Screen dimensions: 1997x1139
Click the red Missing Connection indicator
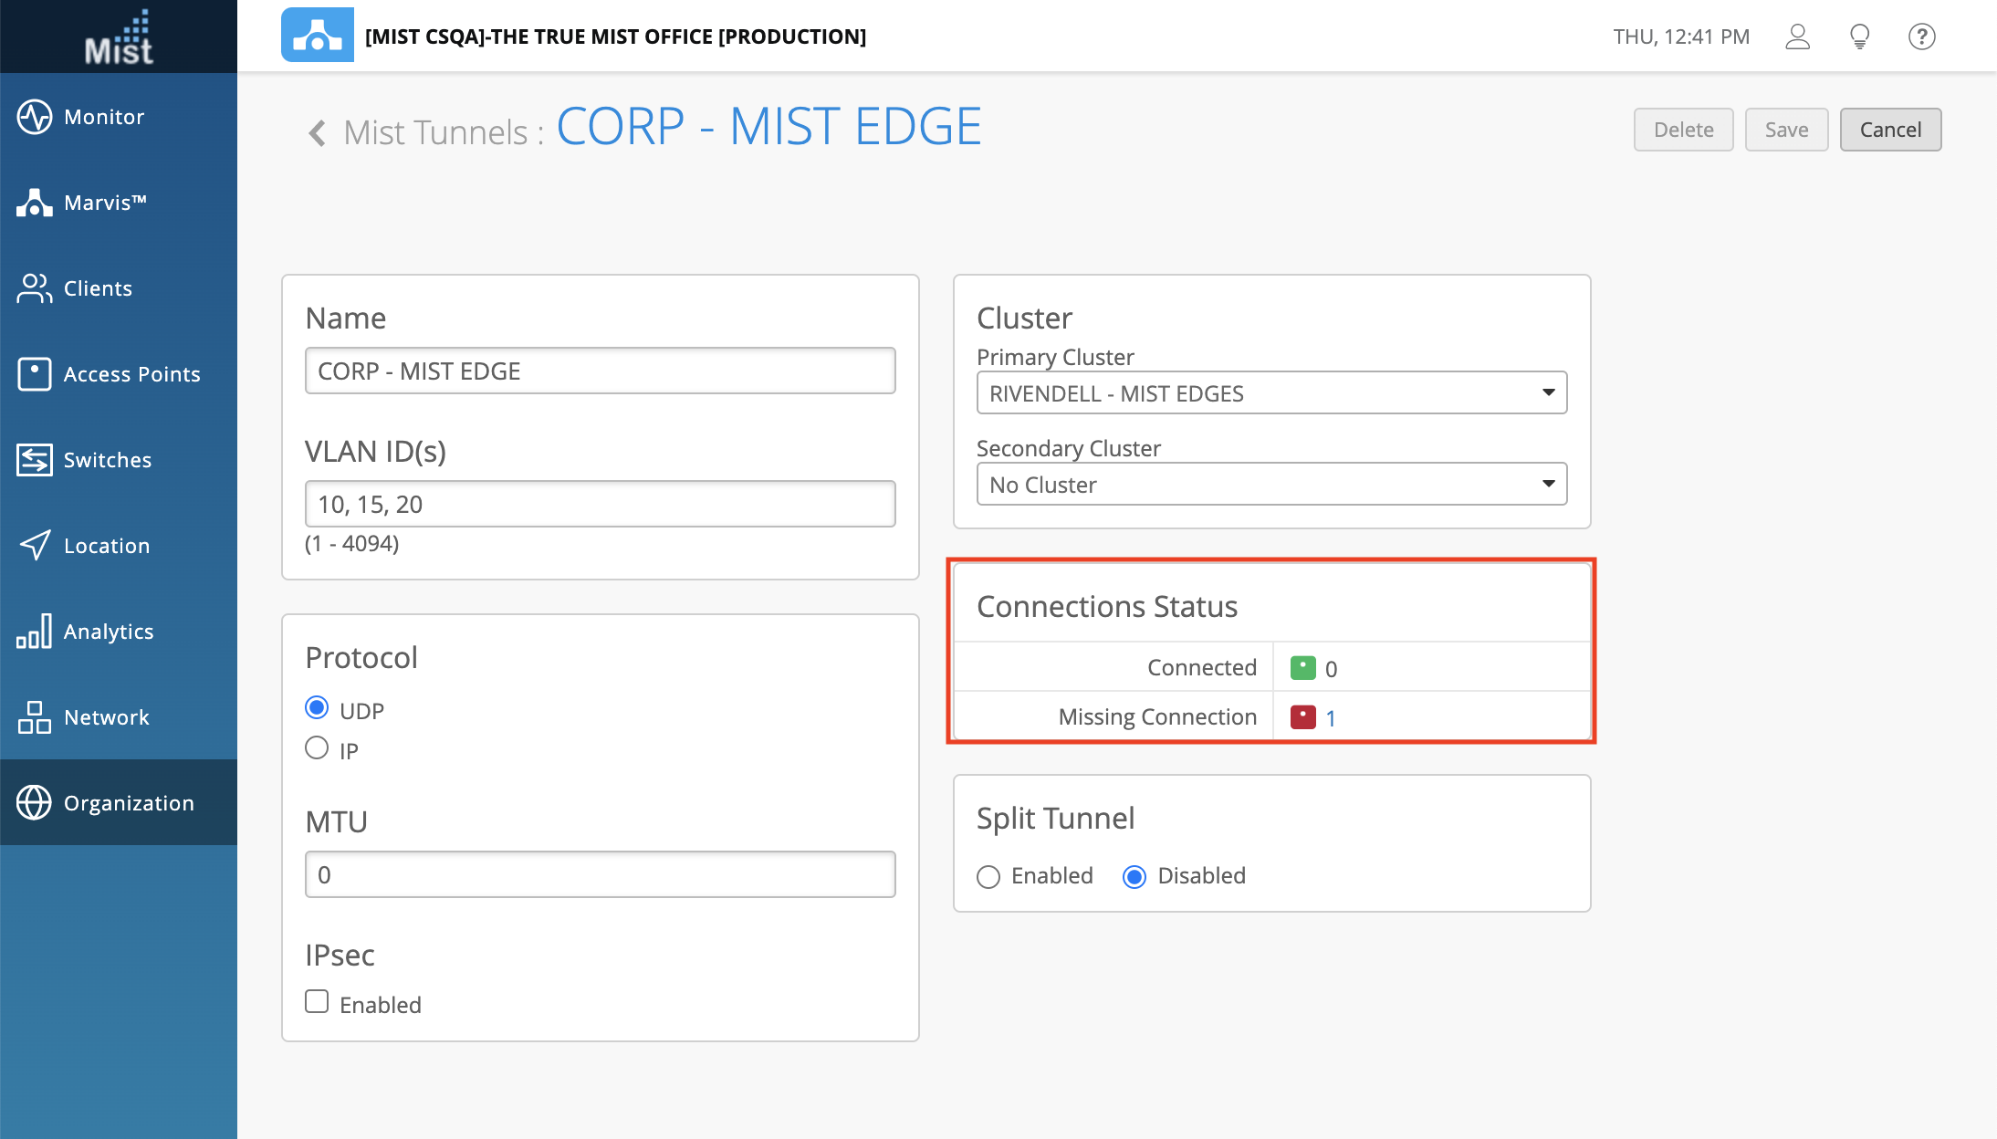pos(1302,717)
